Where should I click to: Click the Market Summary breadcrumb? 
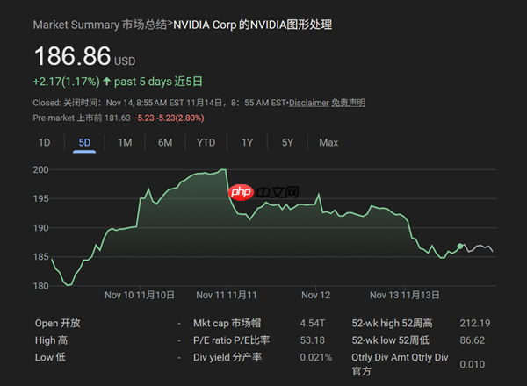[100, 25]
